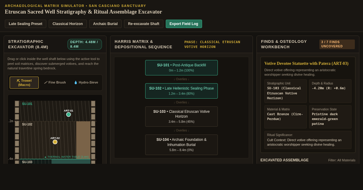363x190 pixels.
Task: Open SU-102 Late Hellenistic Sealing Phase node
Action: (181, 91)
